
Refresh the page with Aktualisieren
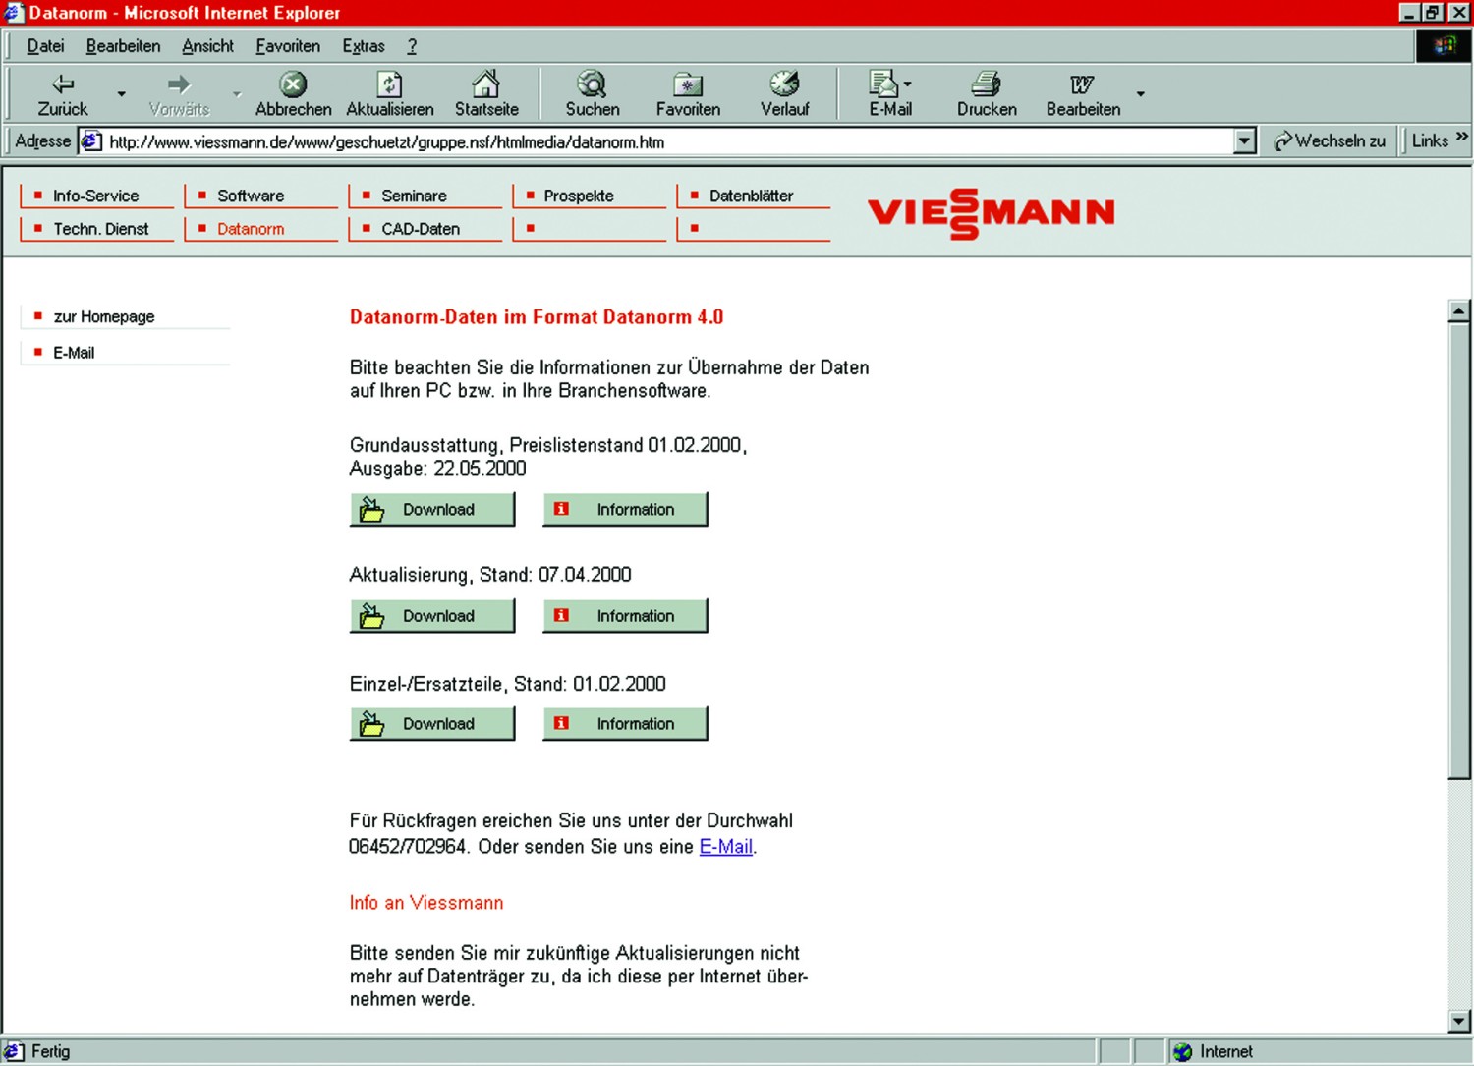tap(390, 94)
